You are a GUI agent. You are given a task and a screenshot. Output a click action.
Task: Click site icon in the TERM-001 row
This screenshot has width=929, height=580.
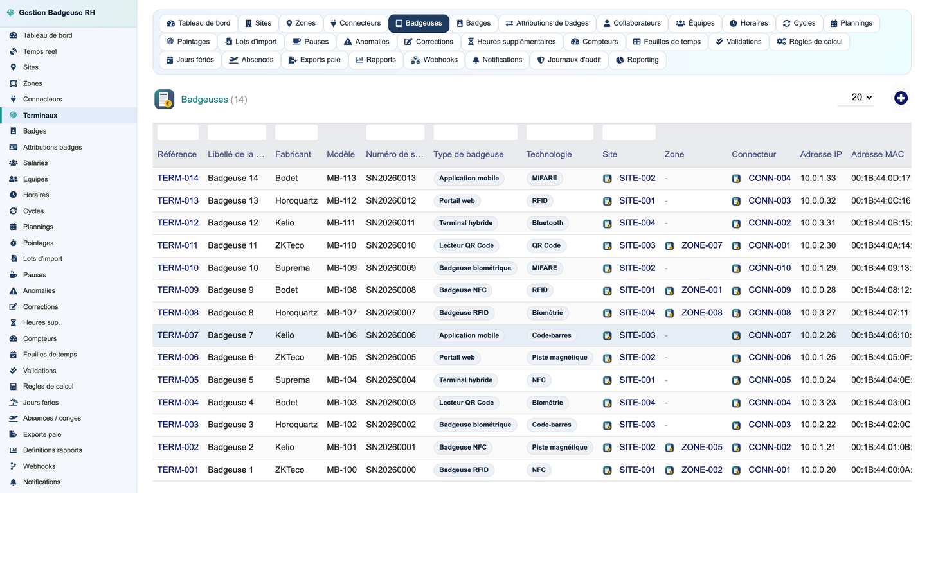608,470
